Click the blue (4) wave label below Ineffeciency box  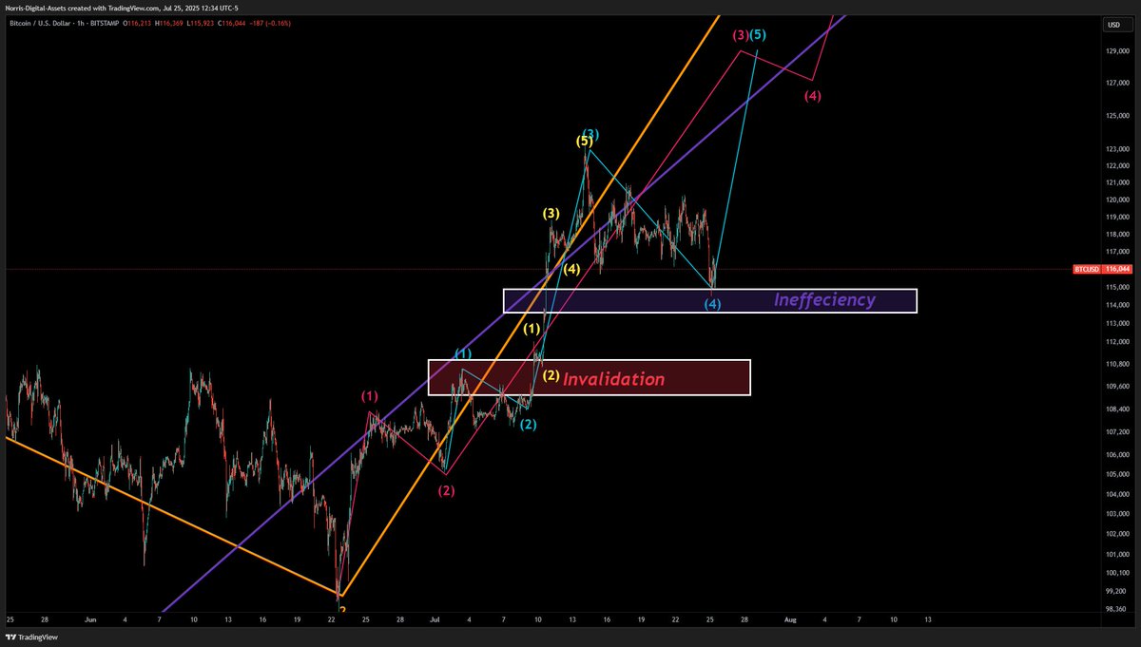712,304
